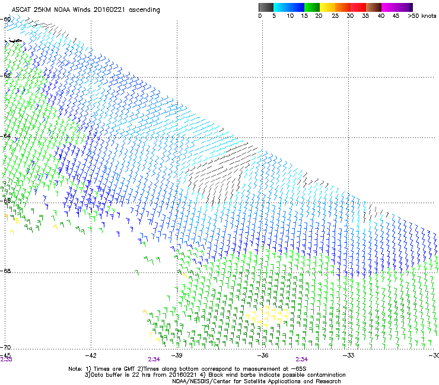Screen dimensions: 439x385
Task: Click the NOAA/NESDIS Center credit line
Action: pos(256,381)
